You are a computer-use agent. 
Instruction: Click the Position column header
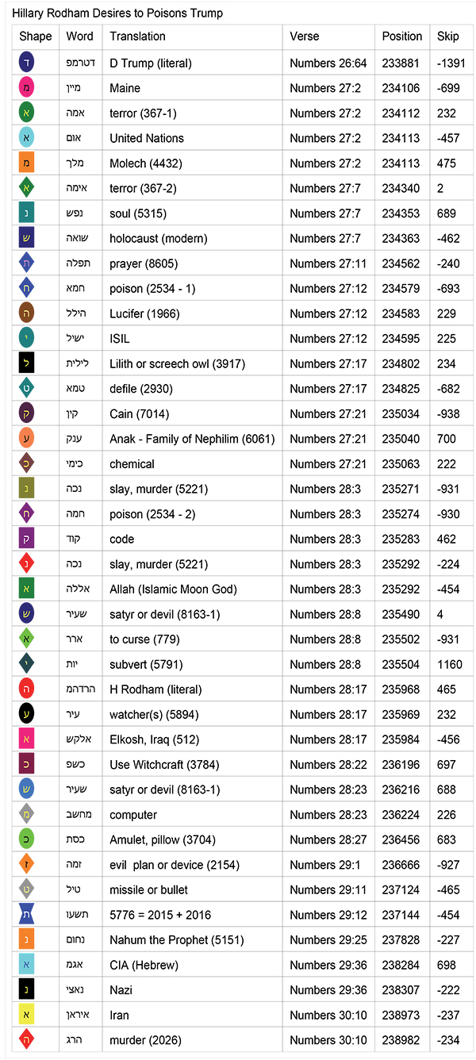coord(402,36)
